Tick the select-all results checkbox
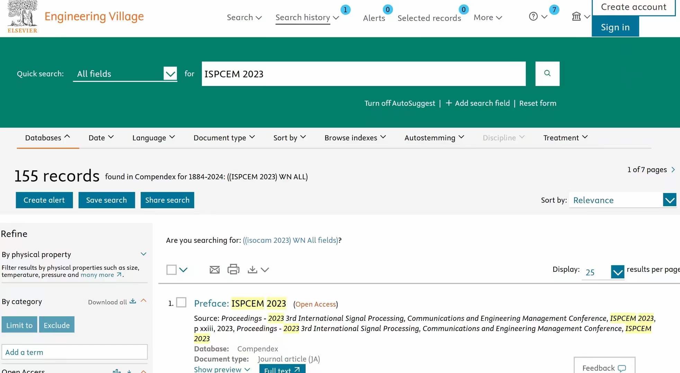Screen dimensions: 680x373 171,270
